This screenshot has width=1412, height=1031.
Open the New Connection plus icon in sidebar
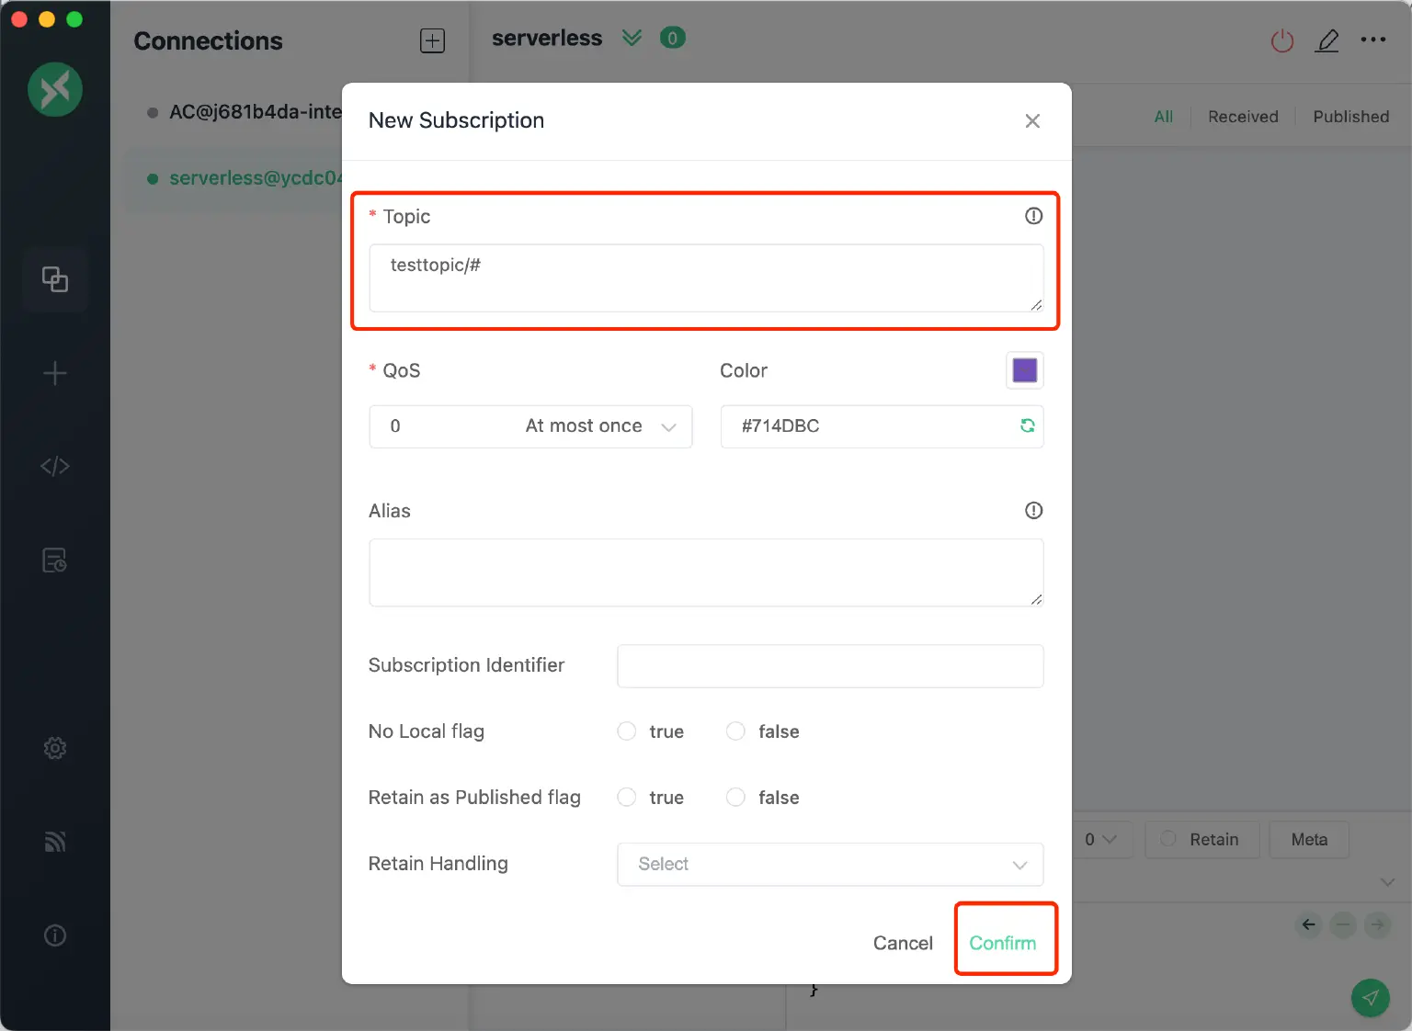55,373
